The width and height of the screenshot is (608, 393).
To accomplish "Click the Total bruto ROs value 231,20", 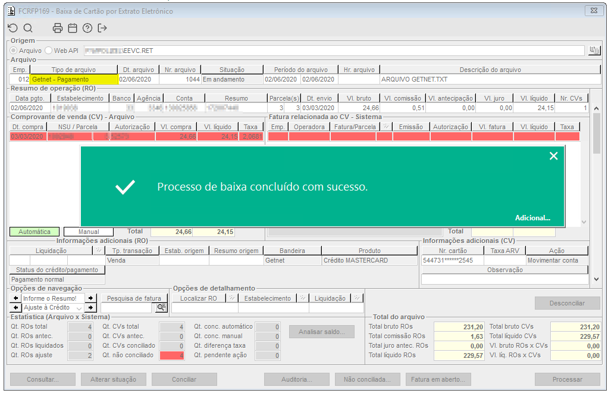I will click(459, 327).
